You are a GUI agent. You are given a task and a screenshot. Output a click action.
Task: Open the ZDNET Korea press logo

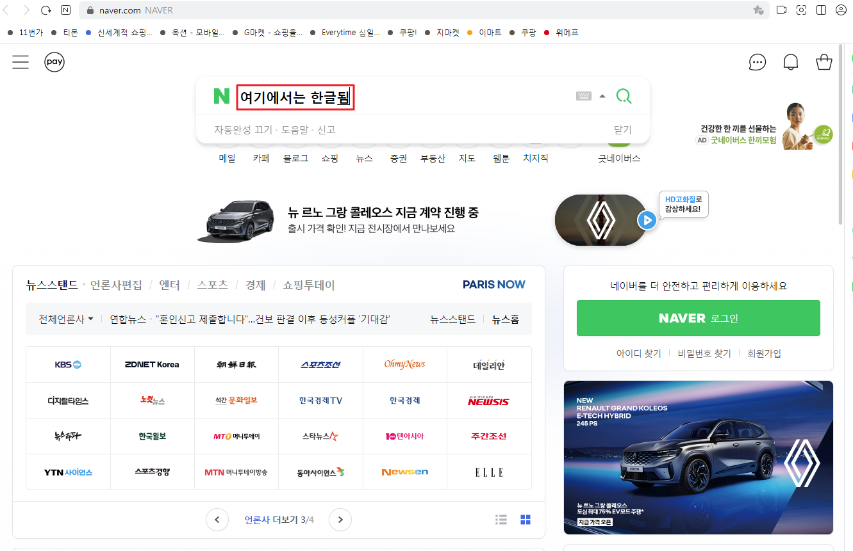[153, 365]
